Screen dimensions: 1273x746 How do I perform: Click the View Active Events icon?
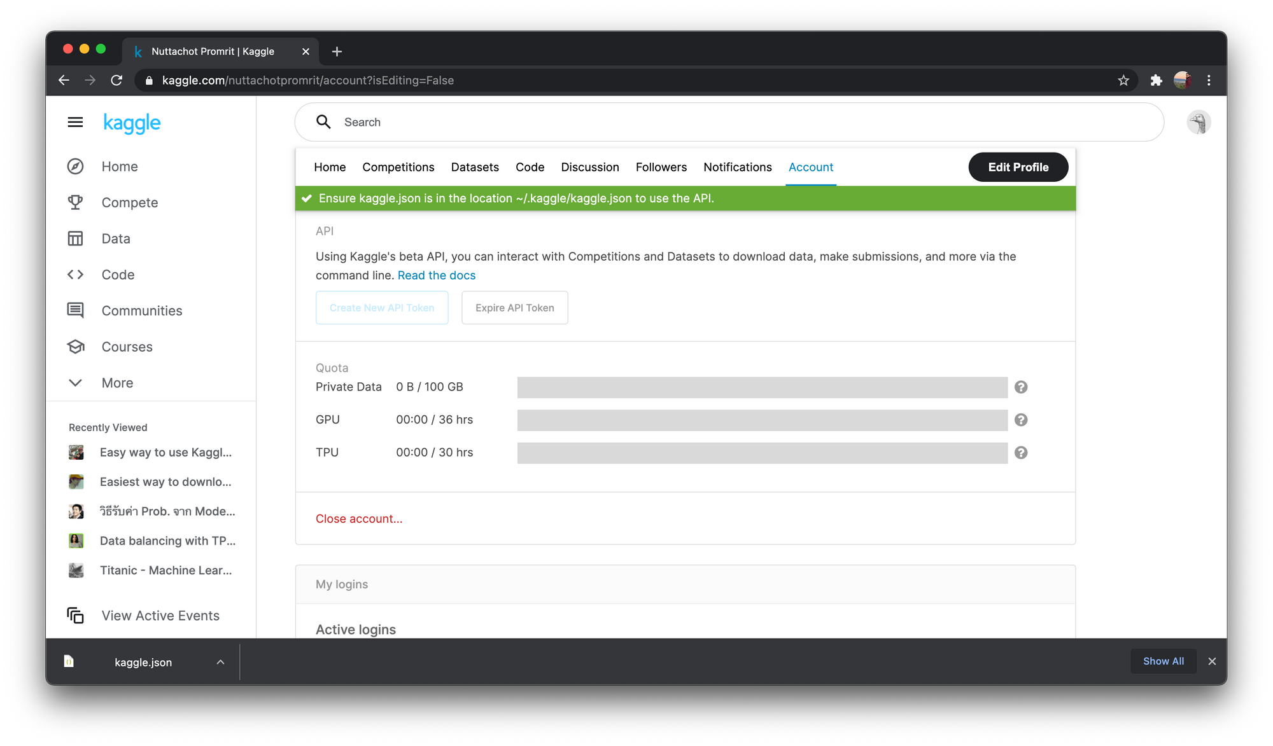75,616
